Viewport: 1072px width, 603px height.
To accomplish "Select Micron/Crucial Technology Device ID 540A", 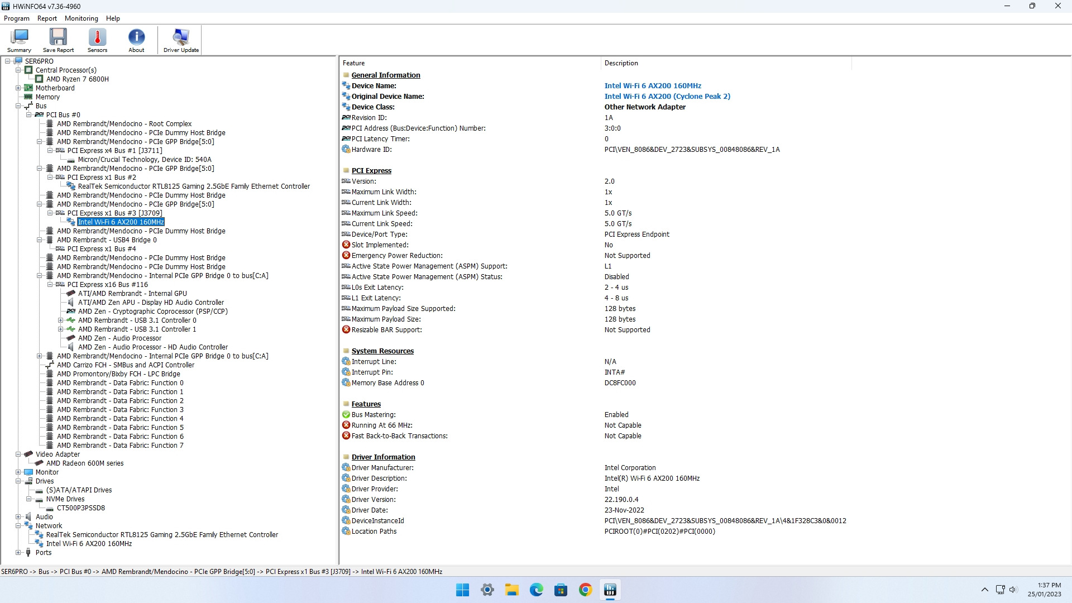I will coord(145,160).
